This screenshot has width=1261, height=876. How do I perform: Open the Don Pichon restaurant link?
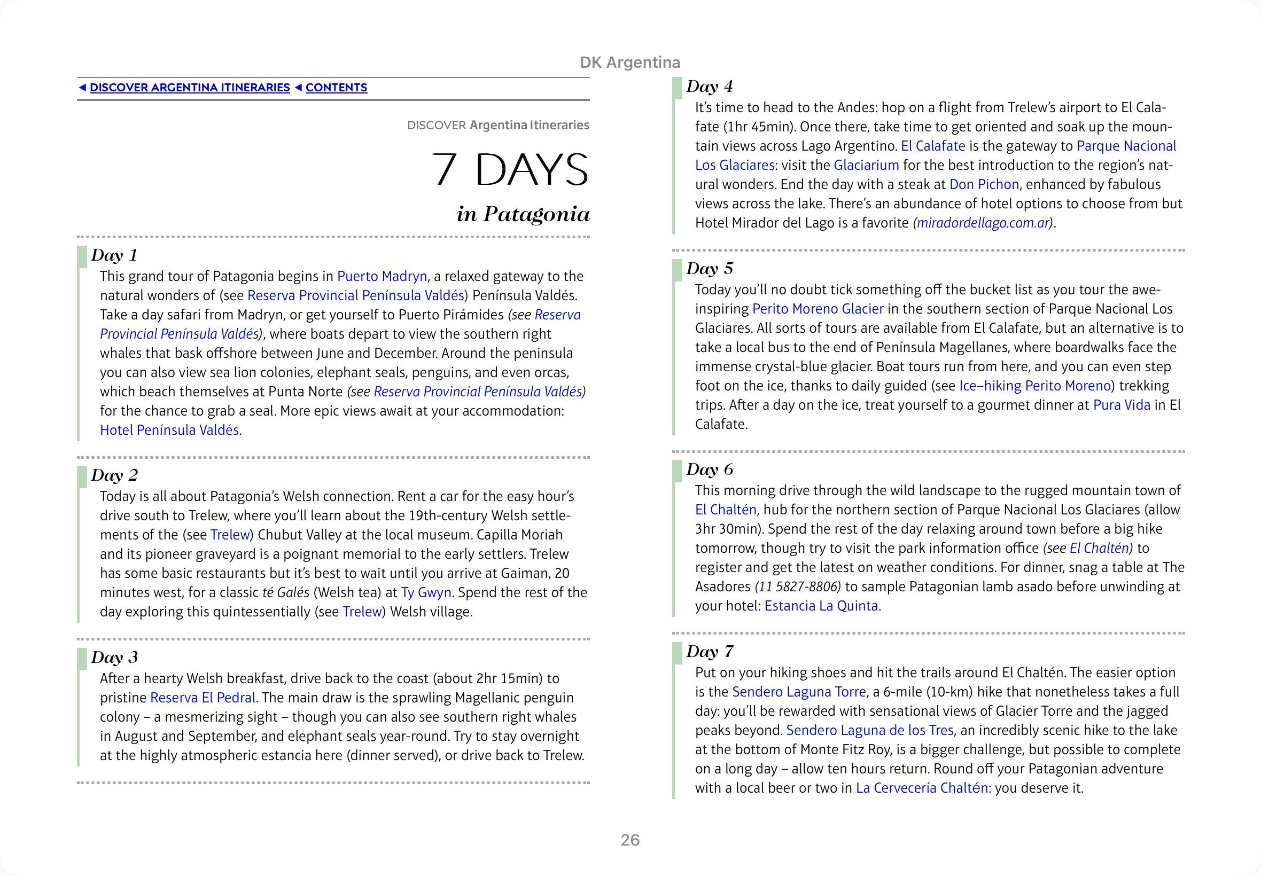984,184
